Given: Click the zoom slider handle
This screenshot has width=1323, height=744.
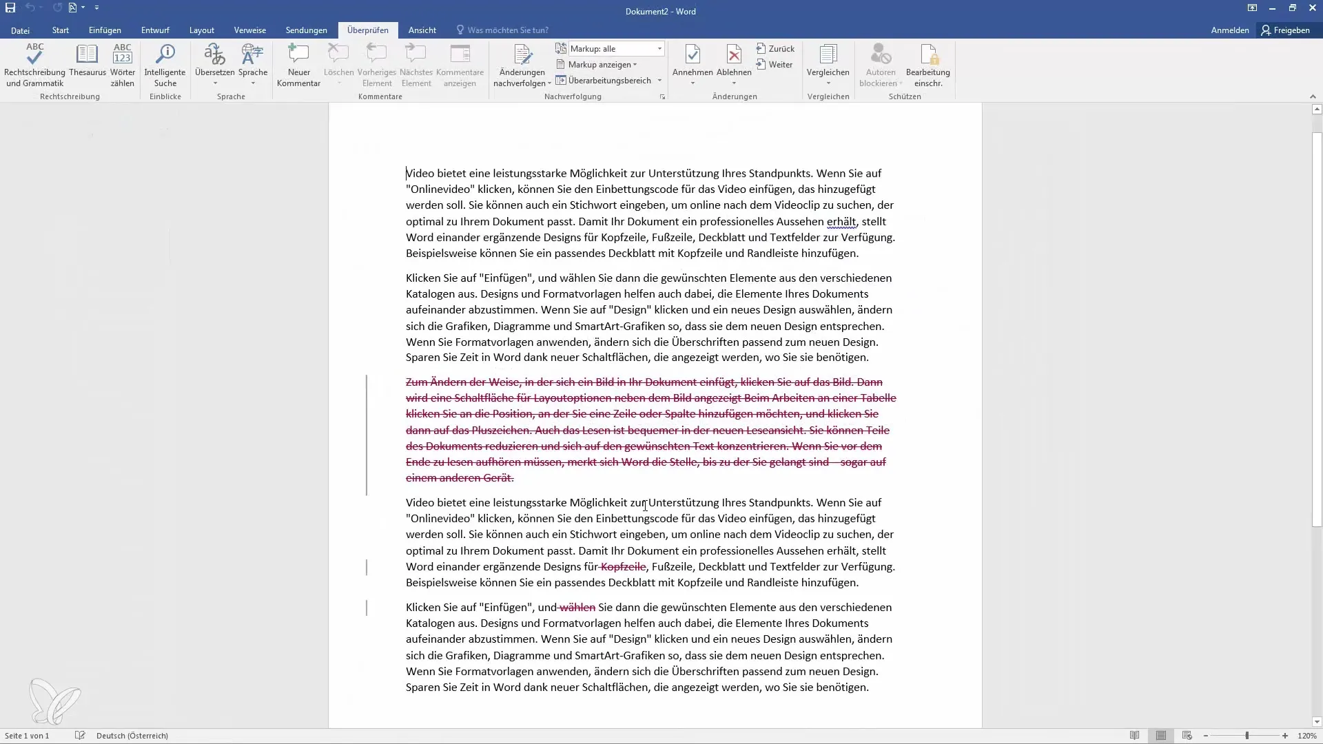Looking at the screenshot, I should (1247, 736).
